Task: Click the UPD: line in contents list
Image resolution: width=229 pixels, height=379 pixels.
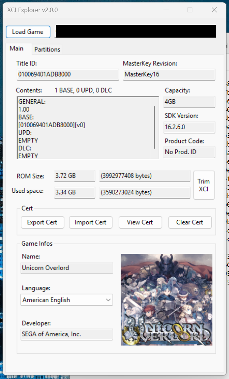Action: coord(25,133)
